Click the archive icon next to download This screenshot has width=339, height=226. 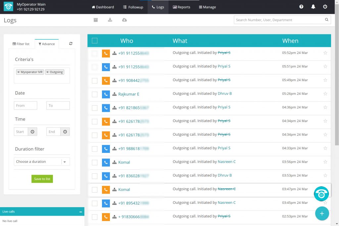[96, 20]
